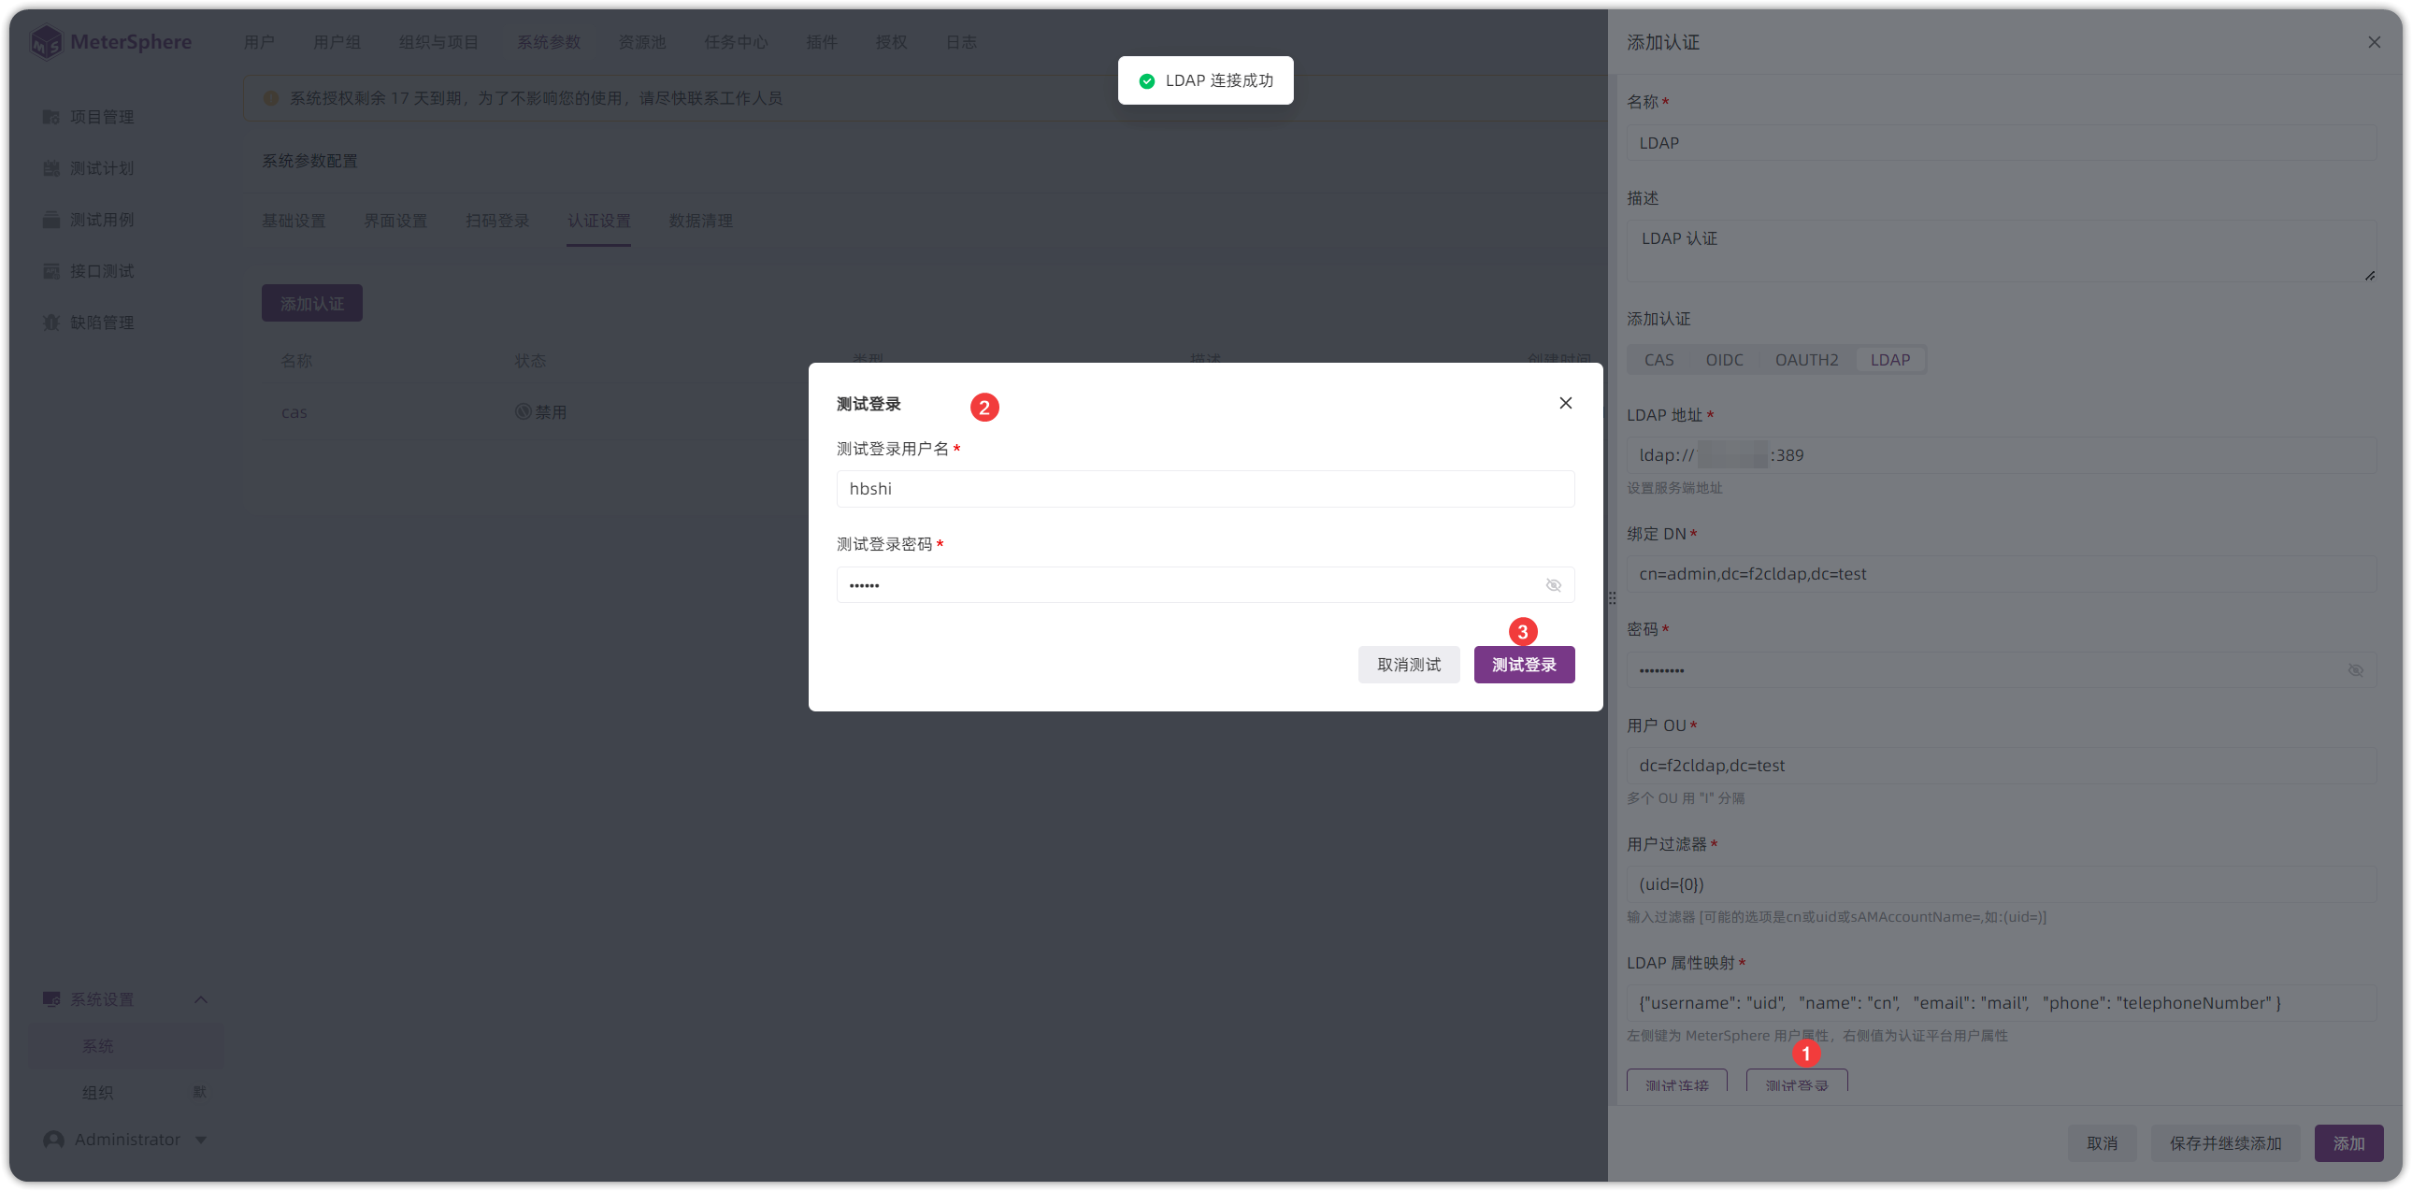Click the 系统设置 monitor icon
This screenshot has width=2412, height=1191.
point(51,1000)
